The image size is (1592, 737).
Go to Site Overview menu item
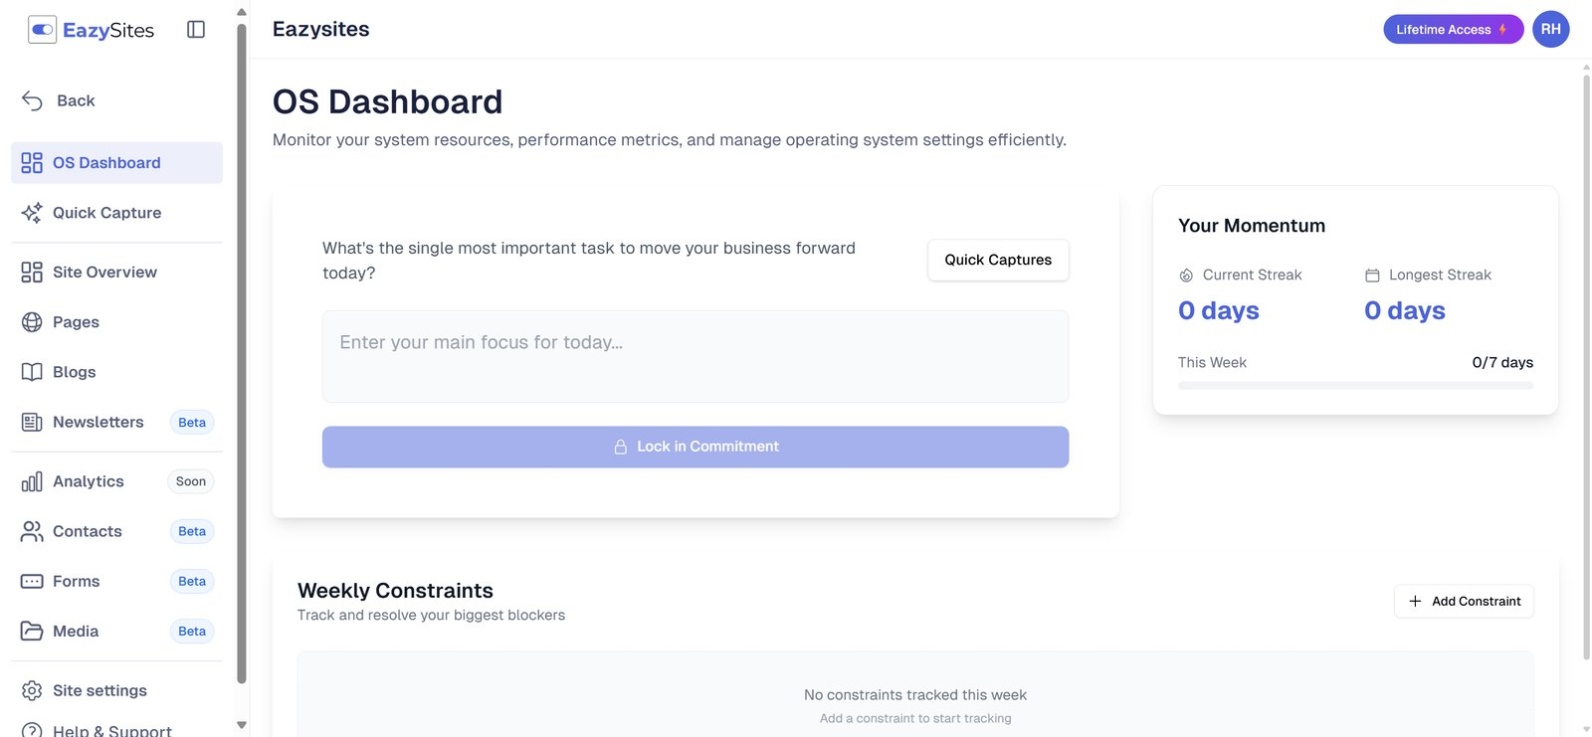click(x=104, y=273)
